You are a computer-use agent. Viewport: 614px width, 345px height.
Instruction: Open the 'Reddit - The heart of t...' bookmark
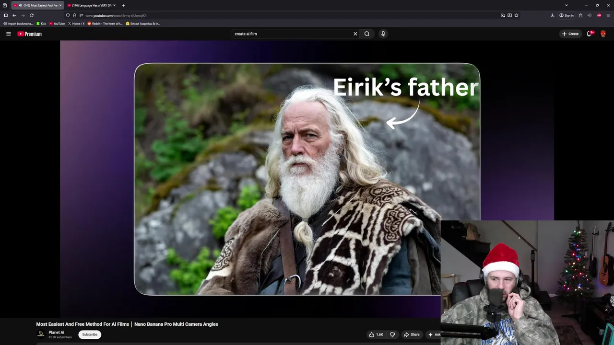pyautogui.click(x=105, y=23)
